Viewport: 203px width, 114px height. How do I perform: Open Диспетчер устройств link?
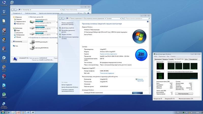click(67, 28)
